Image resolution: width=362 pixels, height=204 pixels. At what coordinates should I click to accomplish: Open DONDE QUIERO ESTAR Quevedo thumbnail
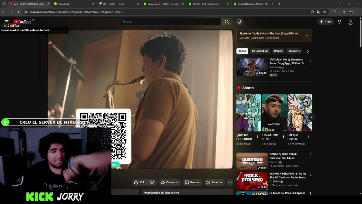click(x=252, y=161)
